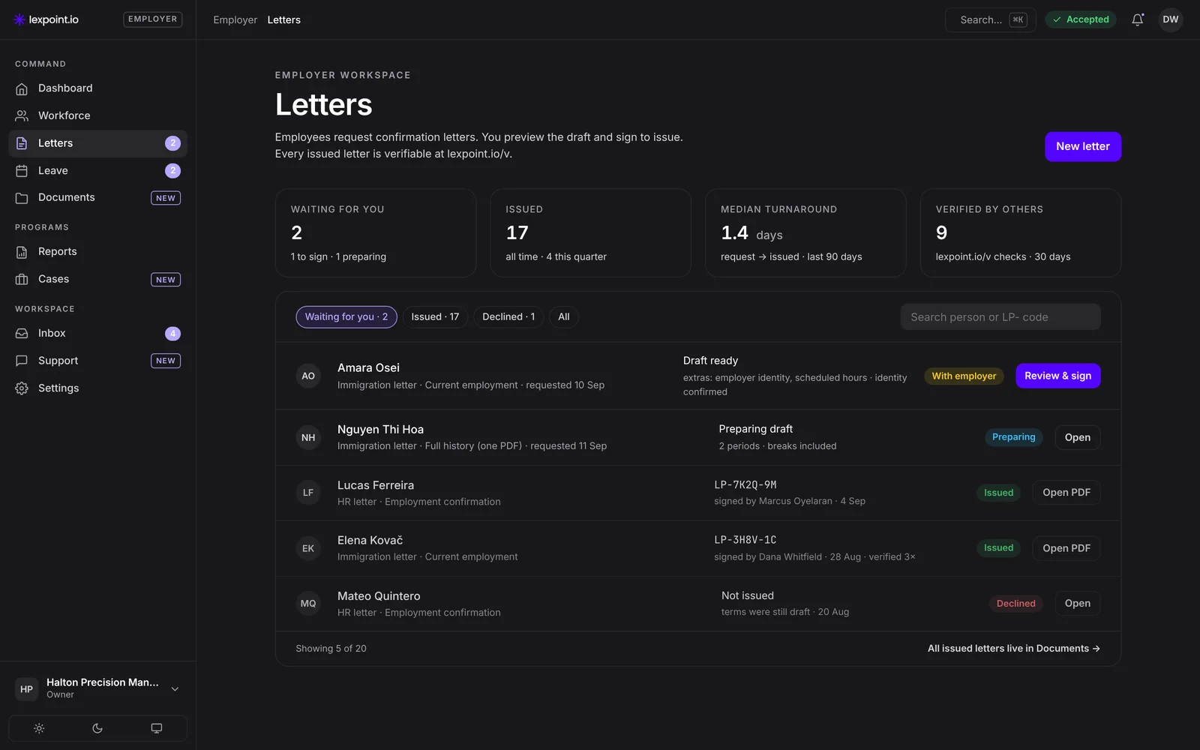The width and height of the screenshot is (1200, 750).
Task: Open Cases under Programs
Action: [97, 279]
